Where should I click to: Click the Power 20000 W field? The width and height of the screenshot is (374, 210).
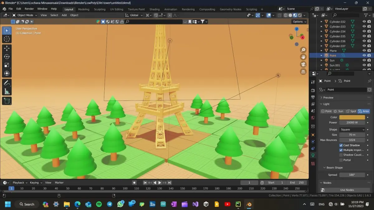tap(352, 123)
